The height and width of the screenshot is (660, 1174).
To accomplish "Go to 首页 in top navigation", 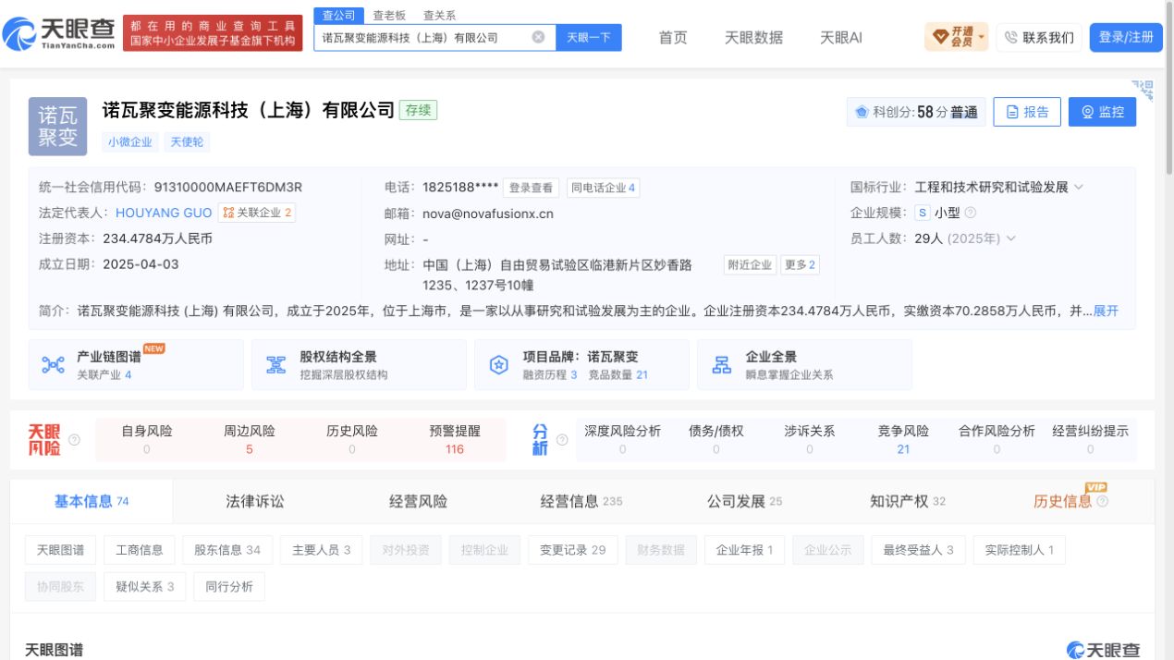I will [x=673, y=38].
